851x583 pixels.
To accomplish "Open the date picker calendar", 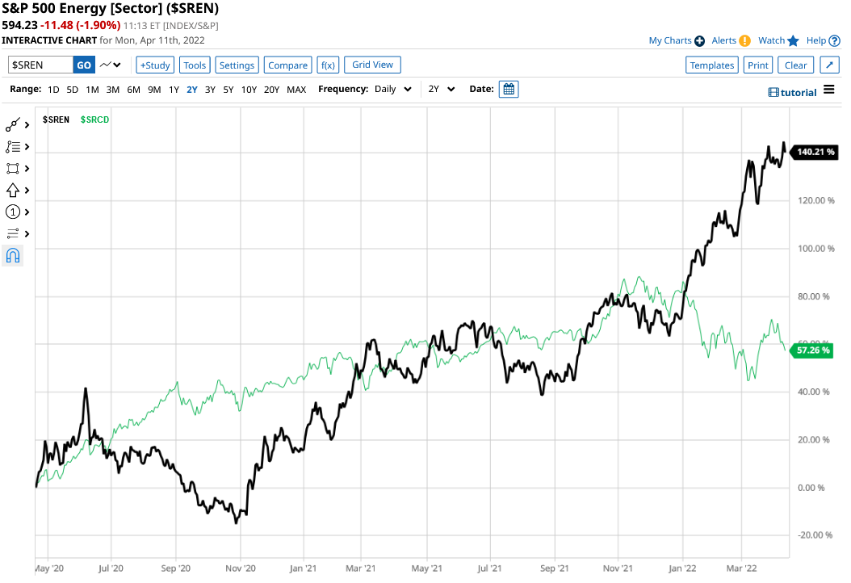I will tap(509, 89).
